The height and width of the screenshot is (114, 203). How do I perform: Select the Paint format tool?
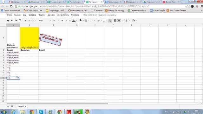(x=20, y=21)
